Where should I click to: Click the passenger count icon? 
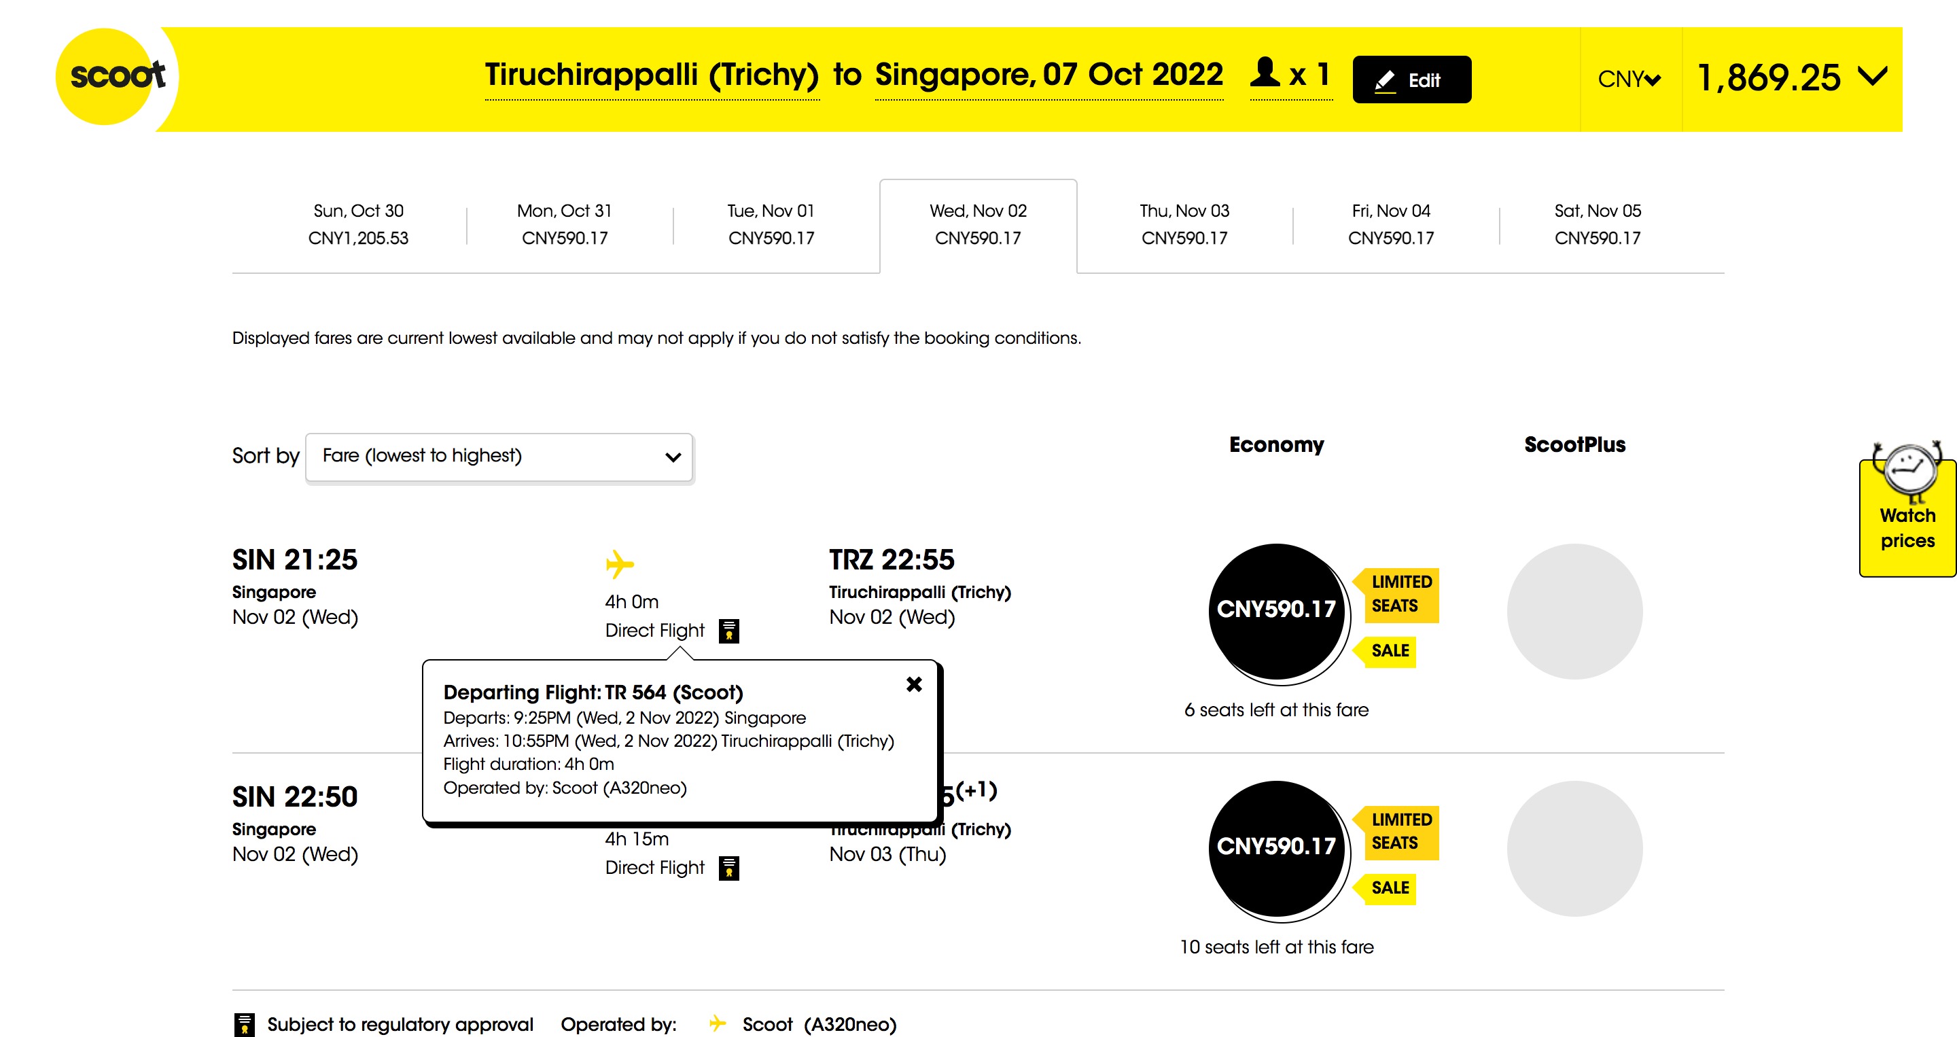(1265, 73)
